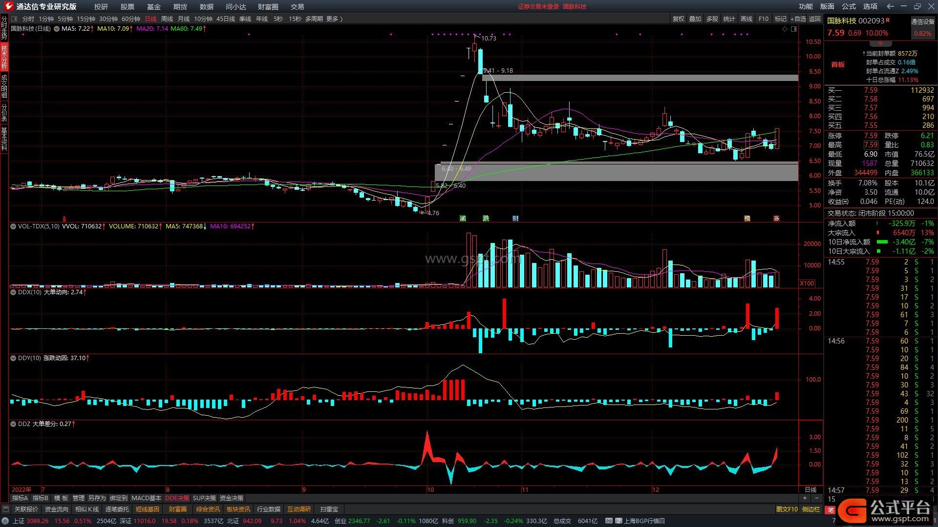This screenshot has height=527, width=938.
Task: Click the camera icon in the status bar
Action: (609, 521)
